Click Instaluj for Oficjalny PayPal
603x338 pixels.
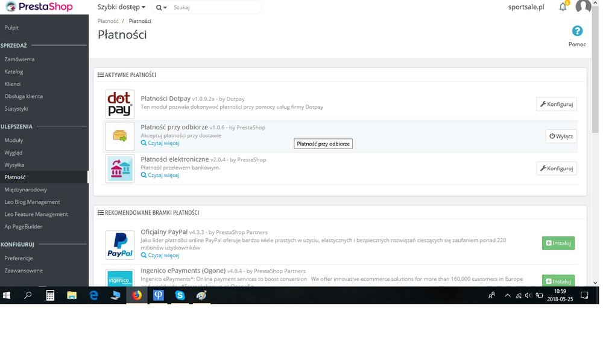point(558,243)
